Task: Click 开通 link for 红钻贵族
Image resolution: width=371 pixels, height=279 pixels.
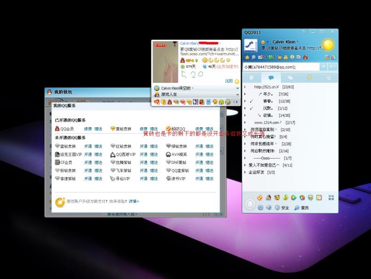Action: pyautogui.click(x=144, y=146)
